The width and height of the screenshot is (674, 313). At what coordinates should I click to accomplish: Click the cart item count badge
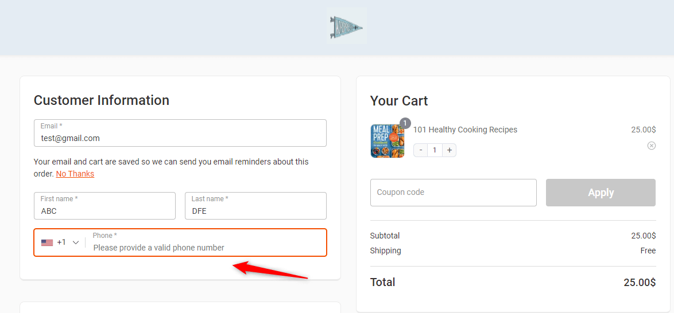coord(405,123)
